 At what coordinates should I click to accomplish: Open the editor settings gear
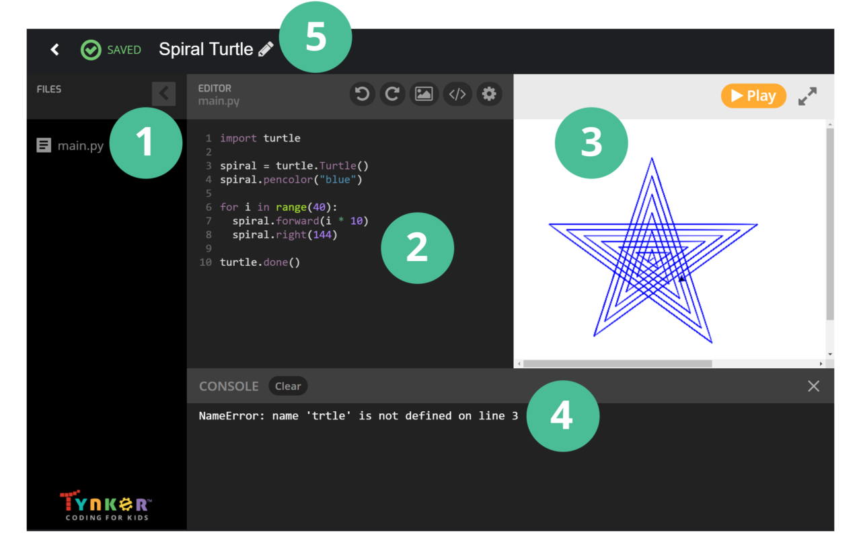coord(489,94)
